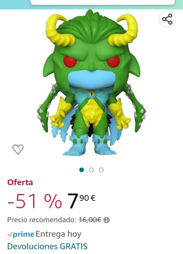The image size is (183, 254).
Task: Focus the search box at top
Action: pyautogui.click(x=103, y=2)
